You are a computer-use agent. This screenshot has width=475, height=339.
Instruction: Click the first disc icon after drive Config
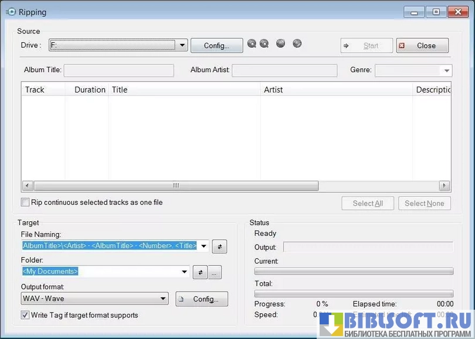[252, 43]
